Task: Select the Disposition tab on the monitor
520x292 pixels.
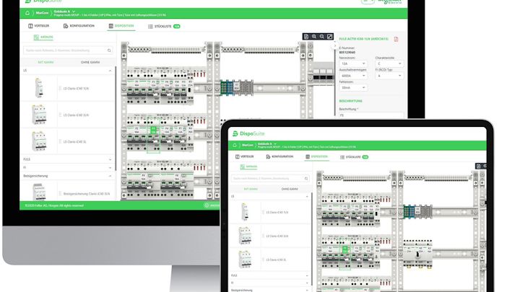Action: tap(121, 26)
